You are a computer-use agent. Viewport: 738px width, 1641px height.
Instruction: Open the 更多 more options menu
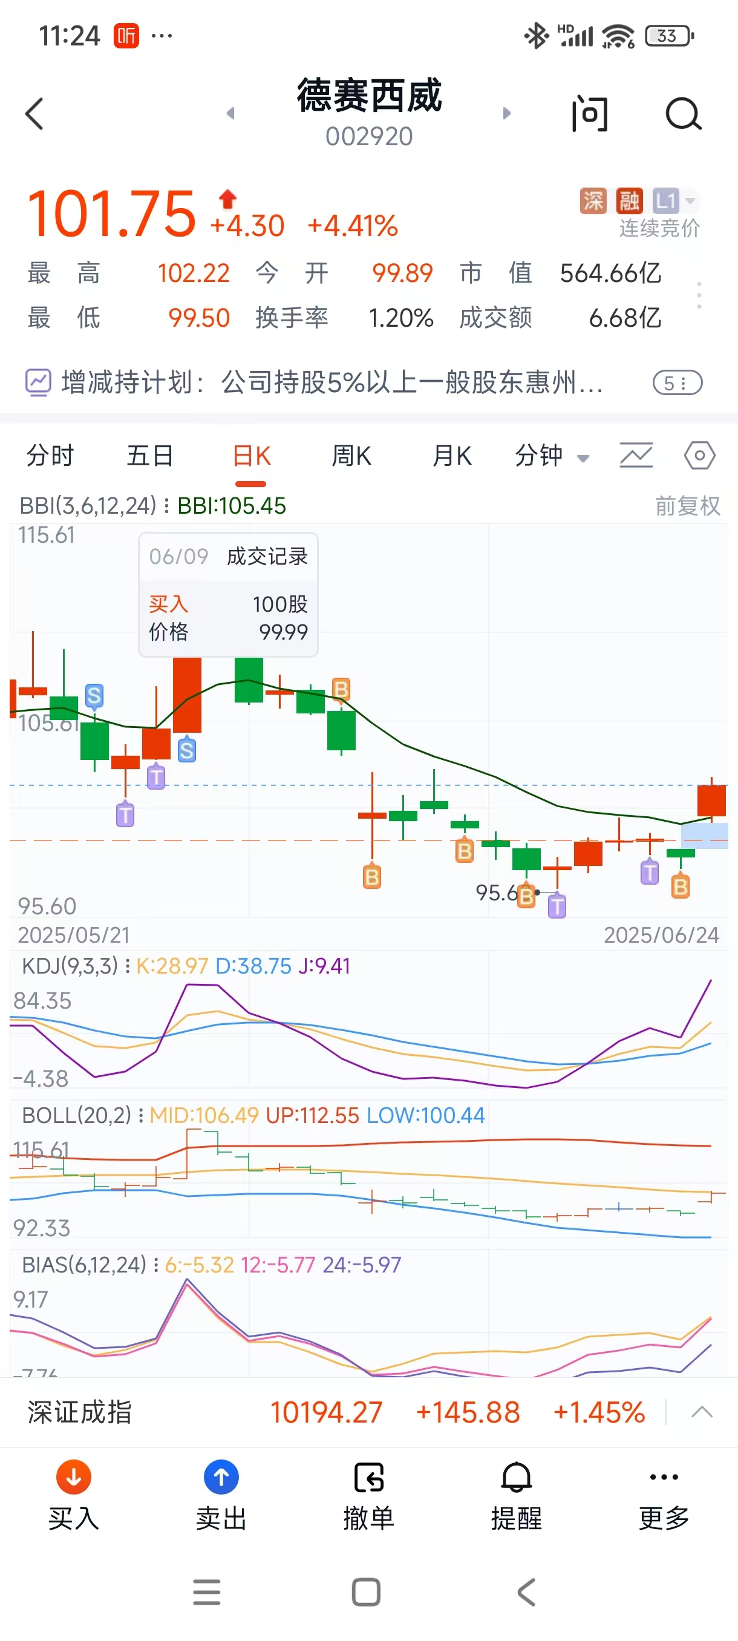(664, 1496)
